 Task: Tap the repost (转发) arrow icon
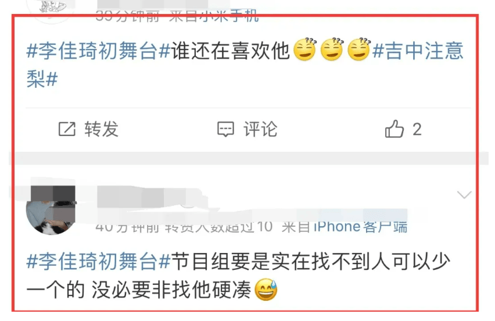[x=67, y=129]
